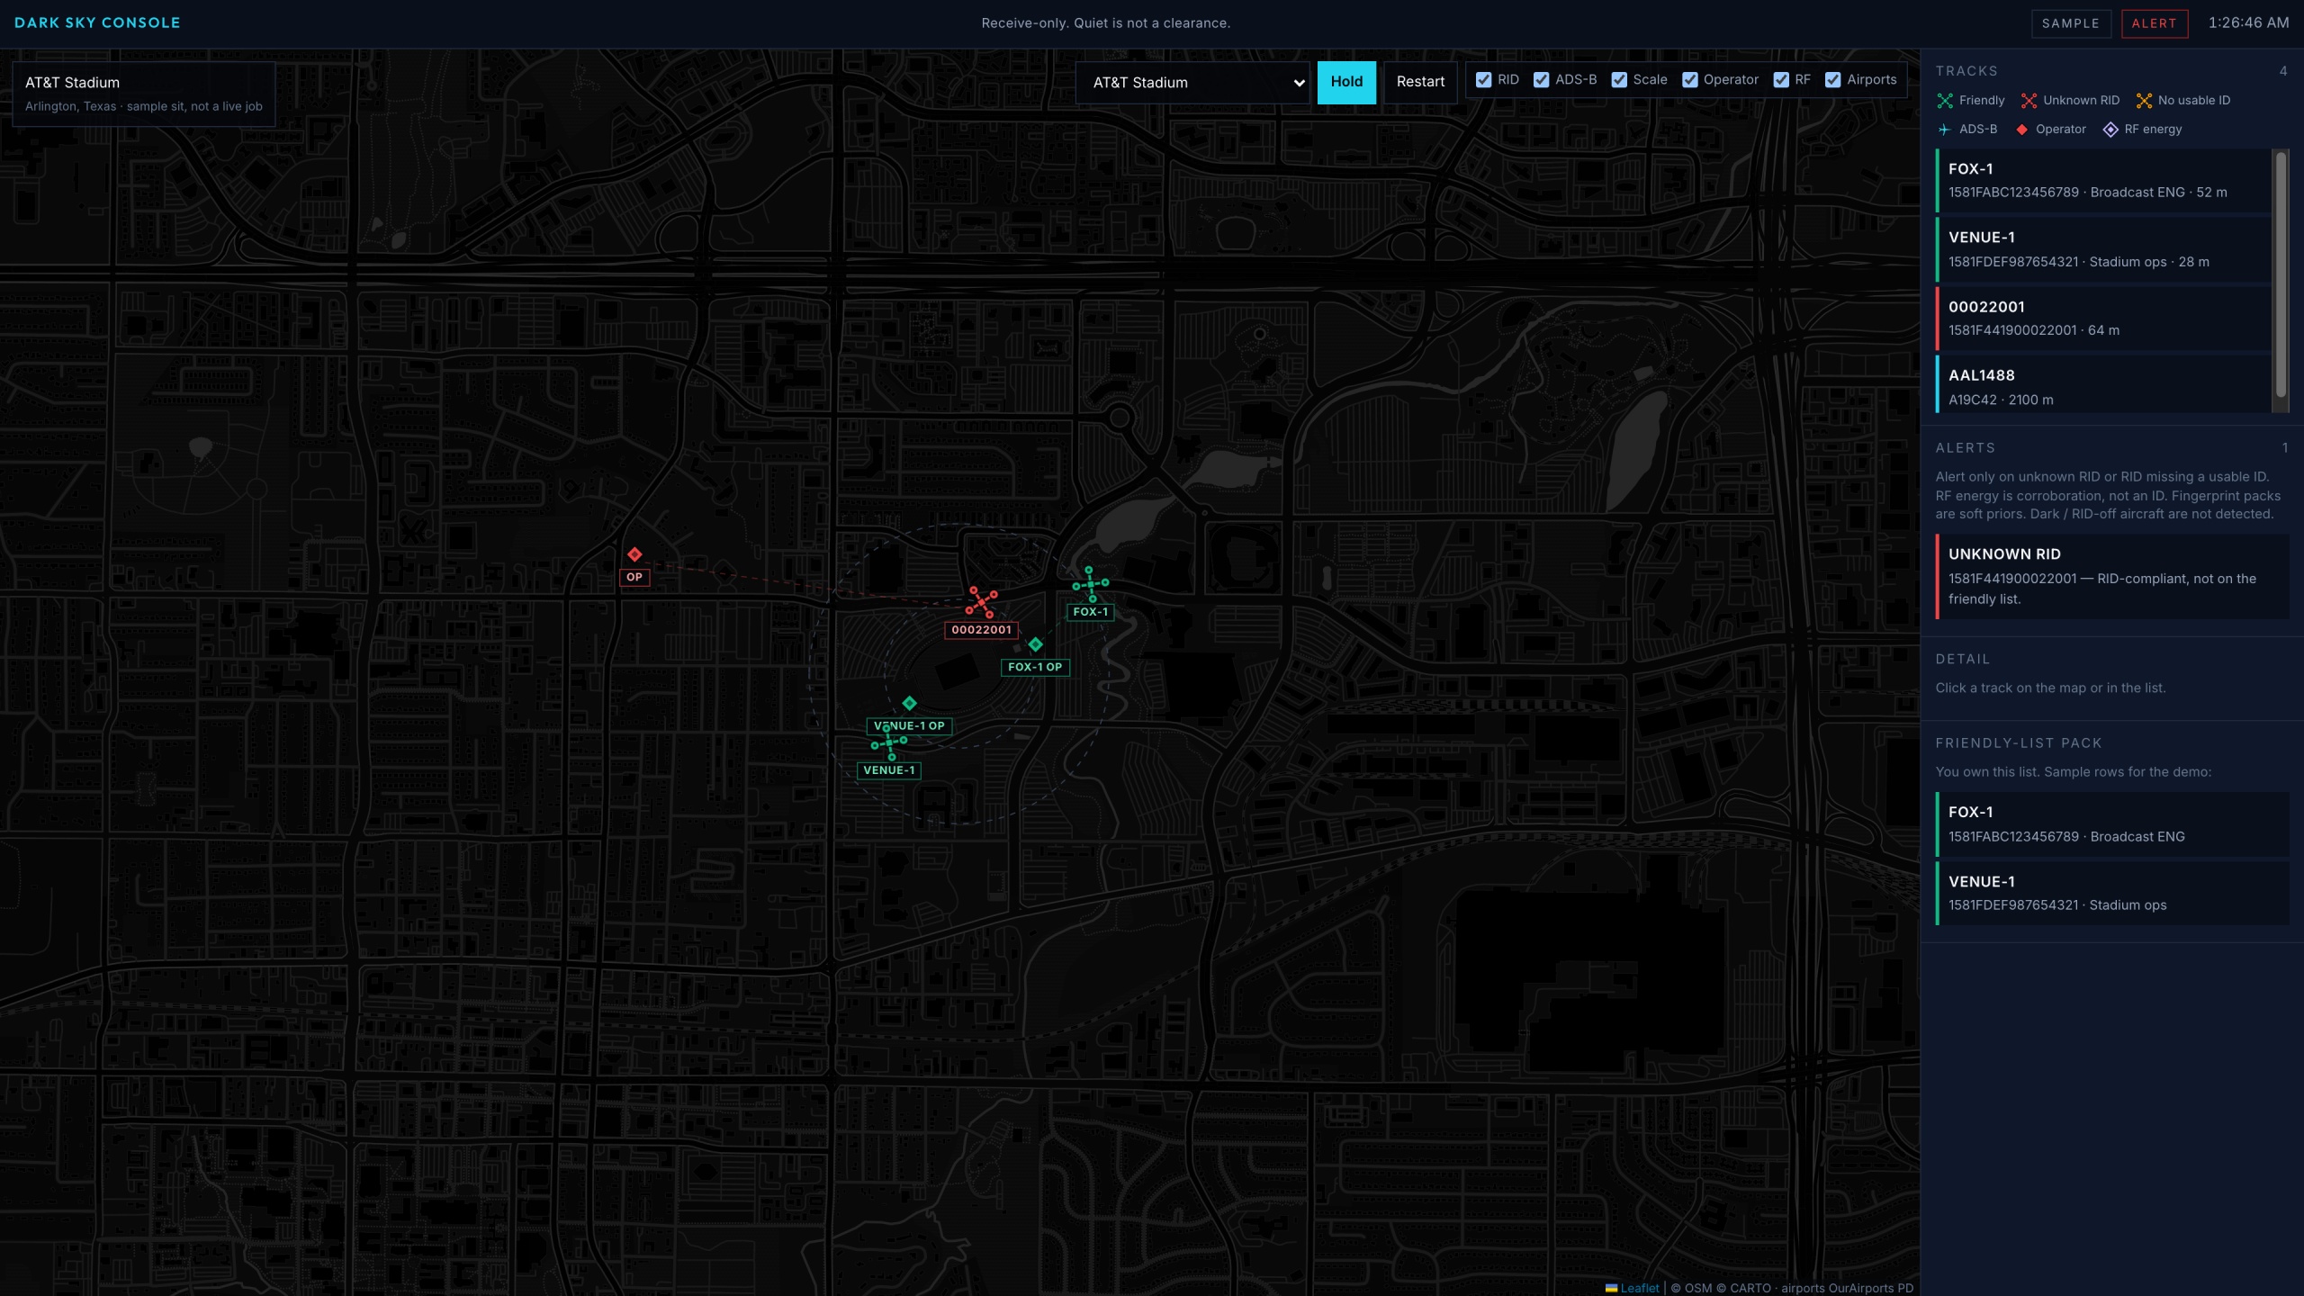Select FOX-1 track in Tracks list
The image size is (2304, 1296).
[2102, 181]
